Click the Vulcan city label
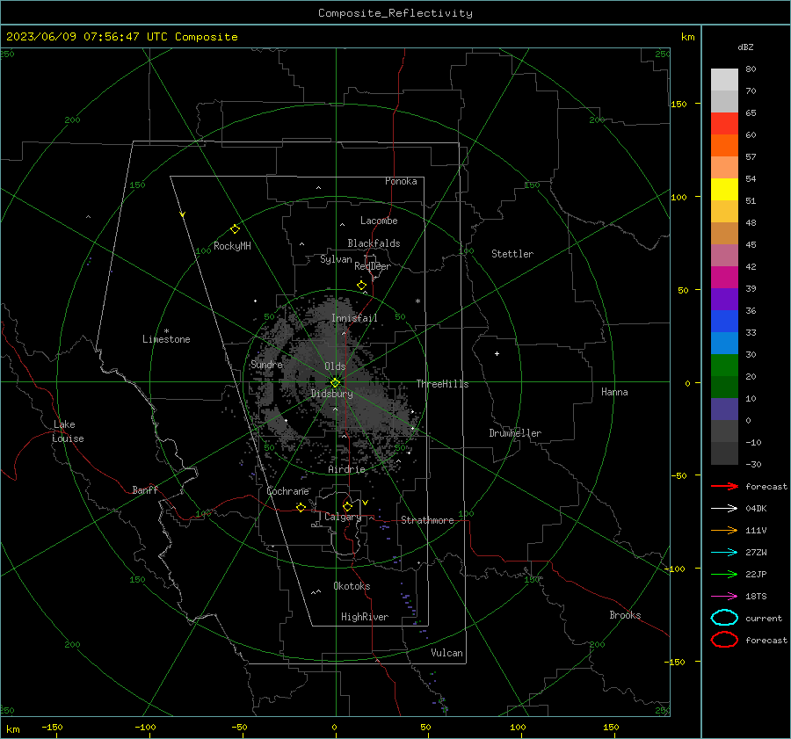Screen dimensions: 791x739 pyautogui.click(x=446, y=653)
